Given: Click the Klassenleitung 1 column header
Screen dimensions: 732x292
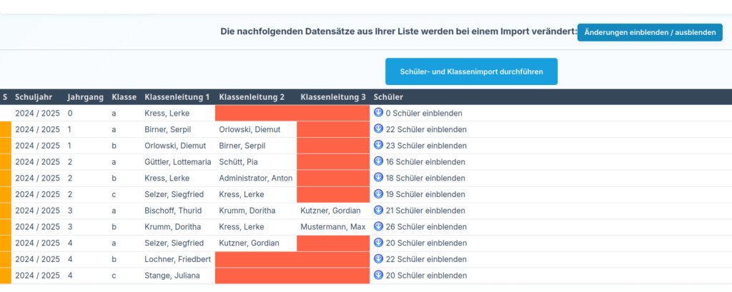Looking at the screenshot, I should (x=177, y=96).
